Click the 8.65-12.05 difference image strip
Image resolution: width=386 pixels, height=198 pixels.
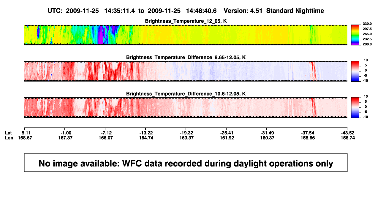186,71
